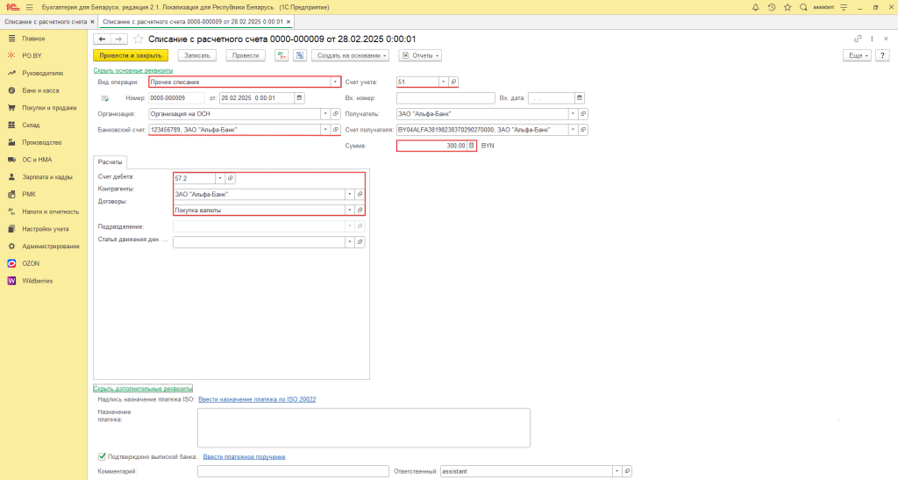Viewport: 898px width, 480px height.
Task: Click the Комментарий input field
Action: (x=293, y=471)
